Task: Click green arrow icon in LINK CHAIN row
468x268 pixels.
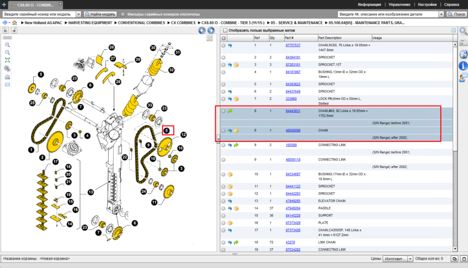Action: [236, 242]
